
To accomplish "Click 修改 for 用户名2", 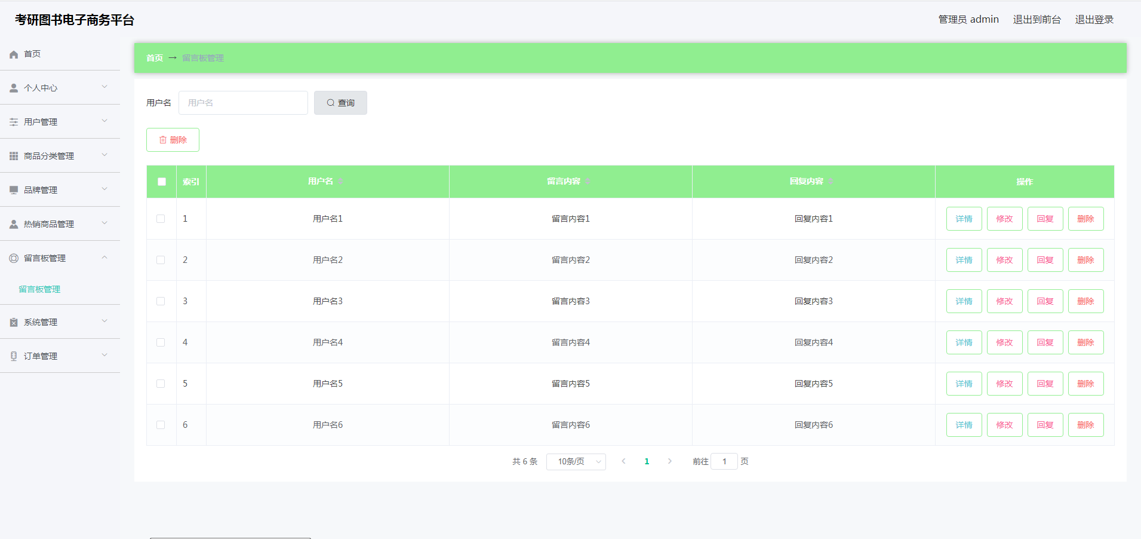I will tap(1005, 260).
